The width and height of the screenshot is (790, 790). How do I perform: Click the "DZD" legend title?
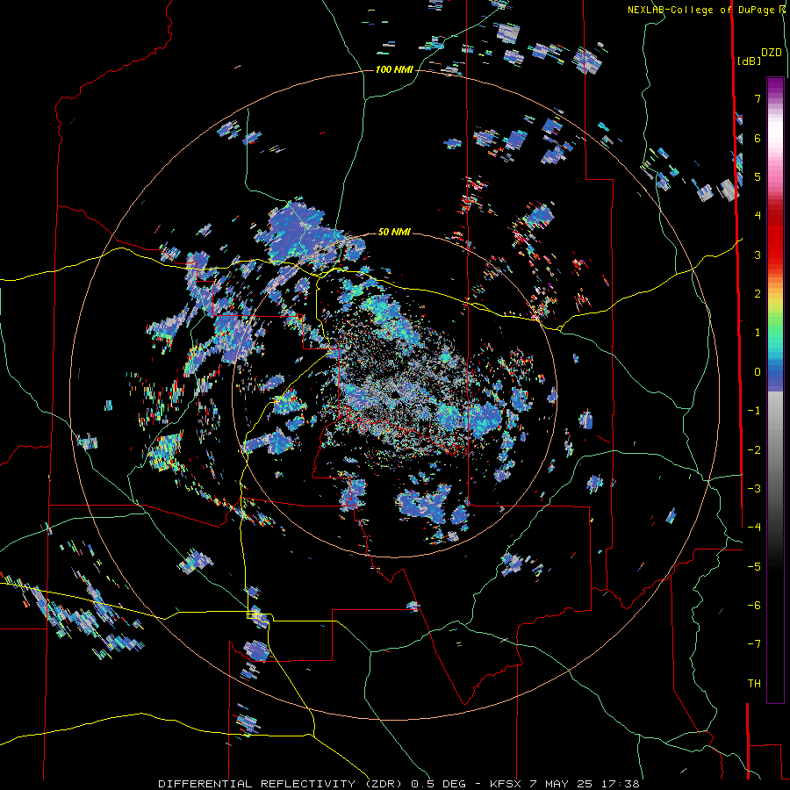coord(772,53)
